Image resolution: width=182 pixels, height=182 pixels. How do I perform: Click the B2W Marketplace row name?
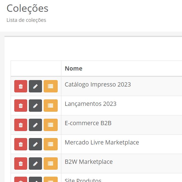(88, 162)
